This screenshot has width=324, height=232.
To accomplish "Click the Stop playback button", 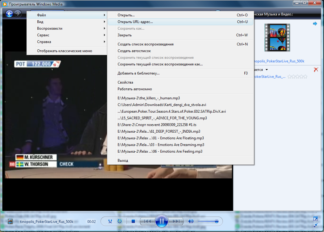I will click(x=133, y=221).
